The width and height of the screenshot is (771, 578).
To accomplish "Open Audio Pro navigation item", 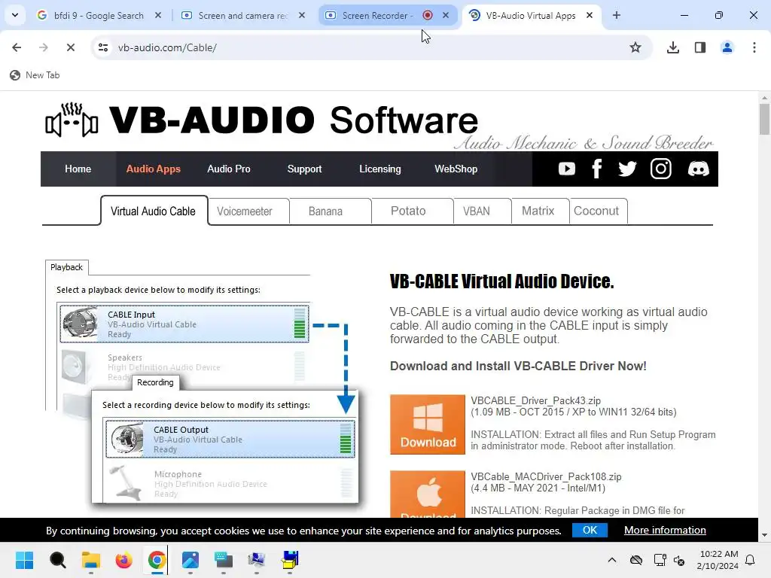I will [229, 169].
